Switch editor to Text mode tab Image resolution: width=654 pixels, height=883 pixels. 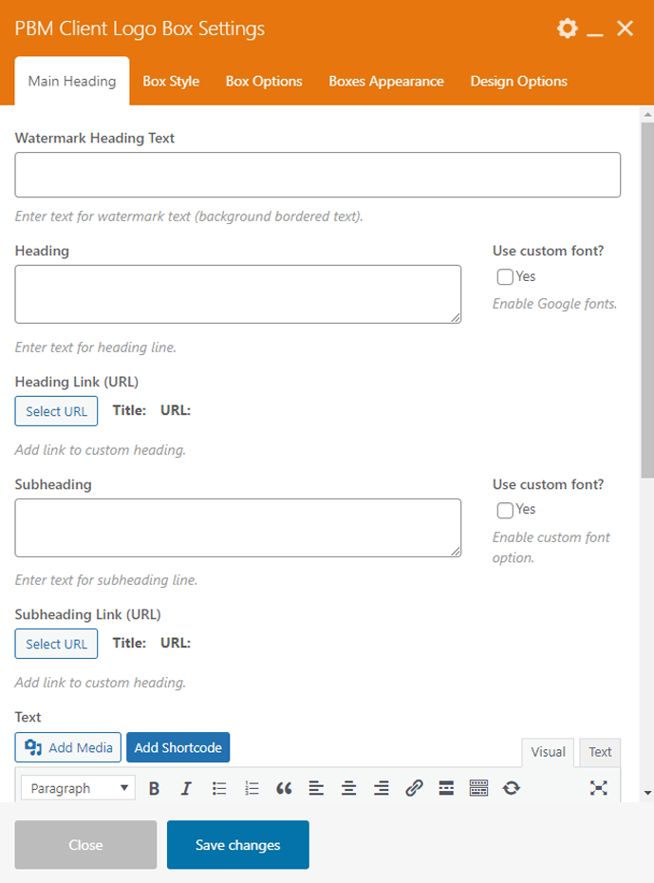coord(600,752)
